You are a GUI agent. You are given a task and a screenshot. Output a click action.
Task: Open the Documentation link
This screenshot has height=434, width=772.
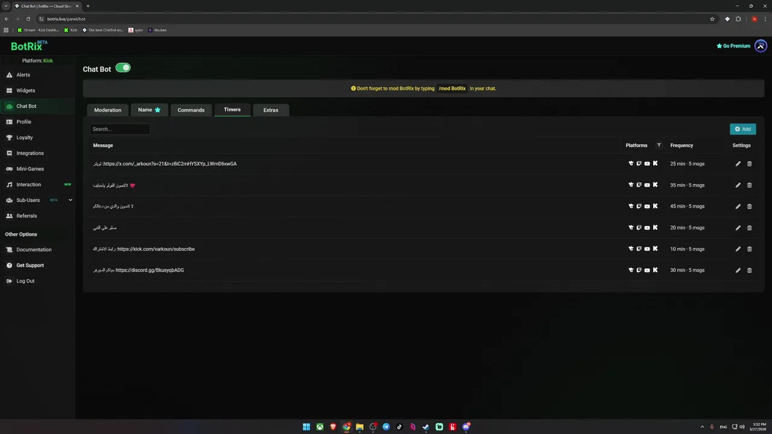37,250
